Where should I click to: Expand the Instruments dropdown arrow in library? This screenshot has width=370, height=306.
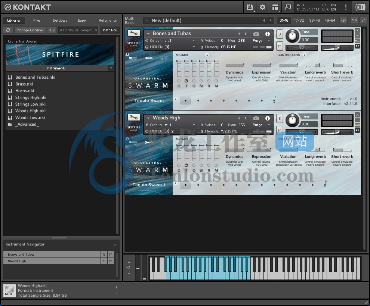pyautogui.click(x=111, y=68)
